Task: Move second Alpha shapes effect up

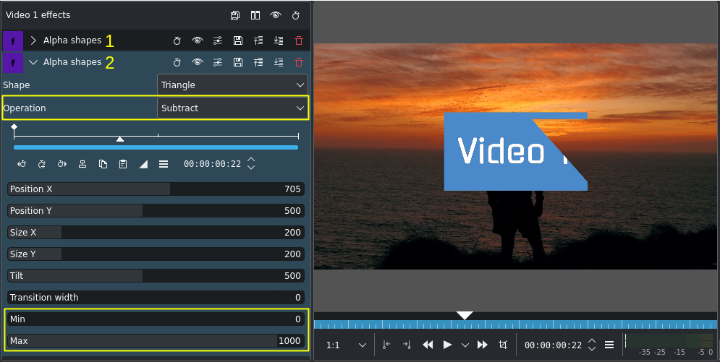Action: [258, 62]
